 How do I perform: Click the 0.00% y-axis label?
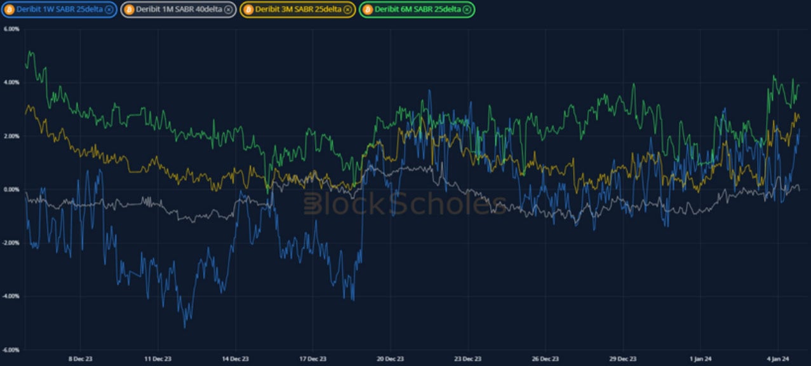coord(11,189)
